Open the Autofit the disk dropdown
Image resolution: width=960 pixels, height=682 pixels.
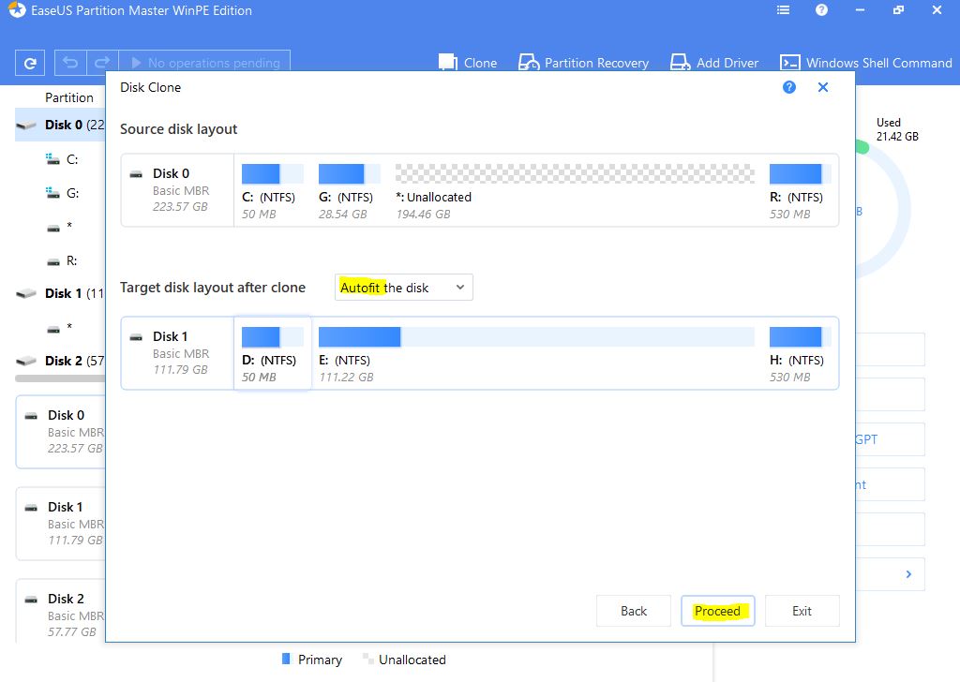[x=403, y=288]
